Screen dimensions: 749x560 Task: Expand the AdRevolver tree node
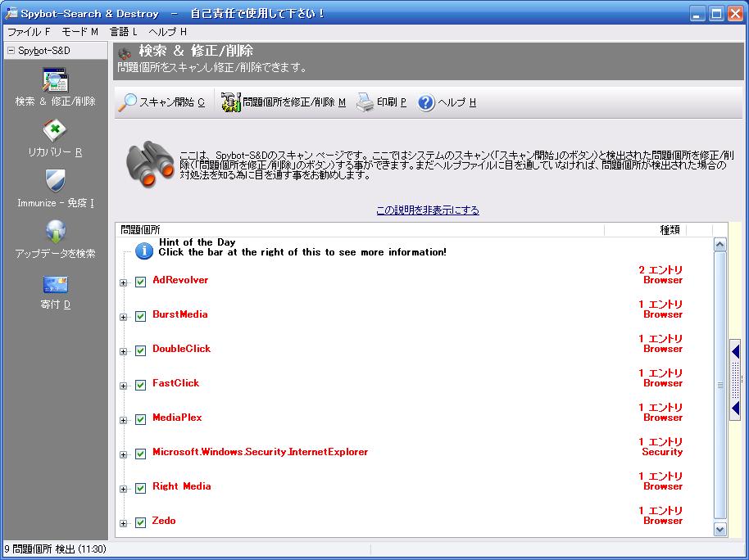click(x=123, y=282)
